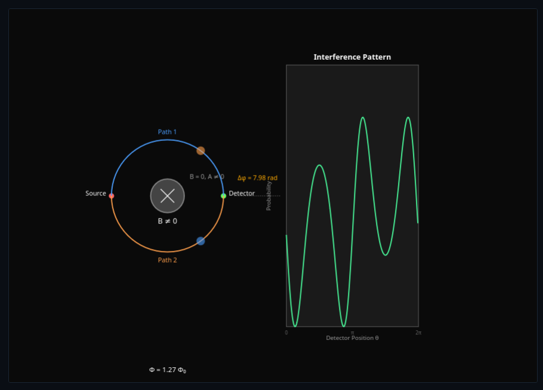The height and width of the screenshot is (390, 543).
Task: Click the red Source dot
Action: click(x=112, y=196)
